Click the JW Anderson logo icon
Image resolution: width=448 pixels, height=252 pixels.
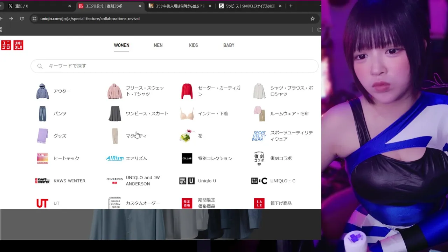point(115,181)
